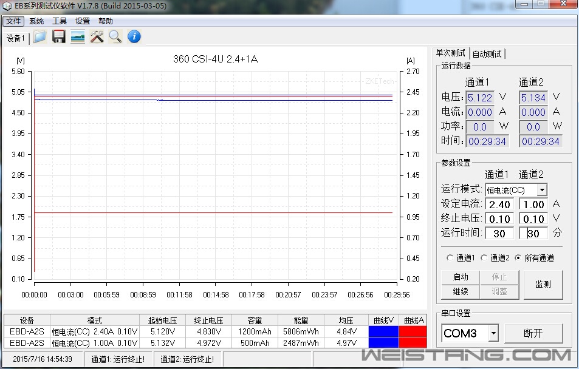Expand the 运行模式 dropdown
Viewport: 579px width, 369px height.
[x=542, y=190]
